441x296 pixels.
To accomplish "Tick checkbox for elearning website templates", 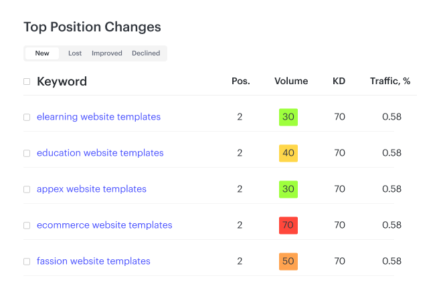I will pyautogui.click(x=27, y=117).
